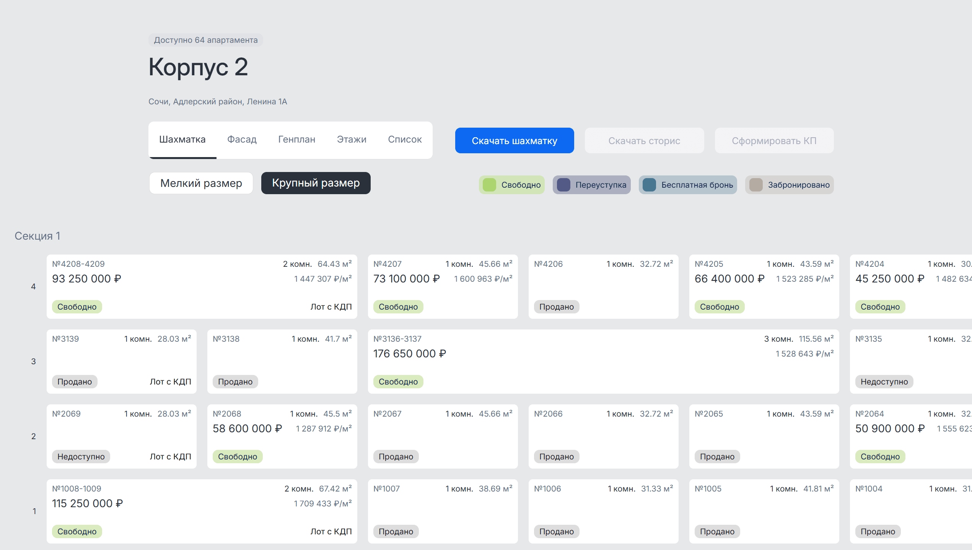This screenshot has height=550, width=972.
Task: Open apartment card №1008-1009
Action: point(202,511)
